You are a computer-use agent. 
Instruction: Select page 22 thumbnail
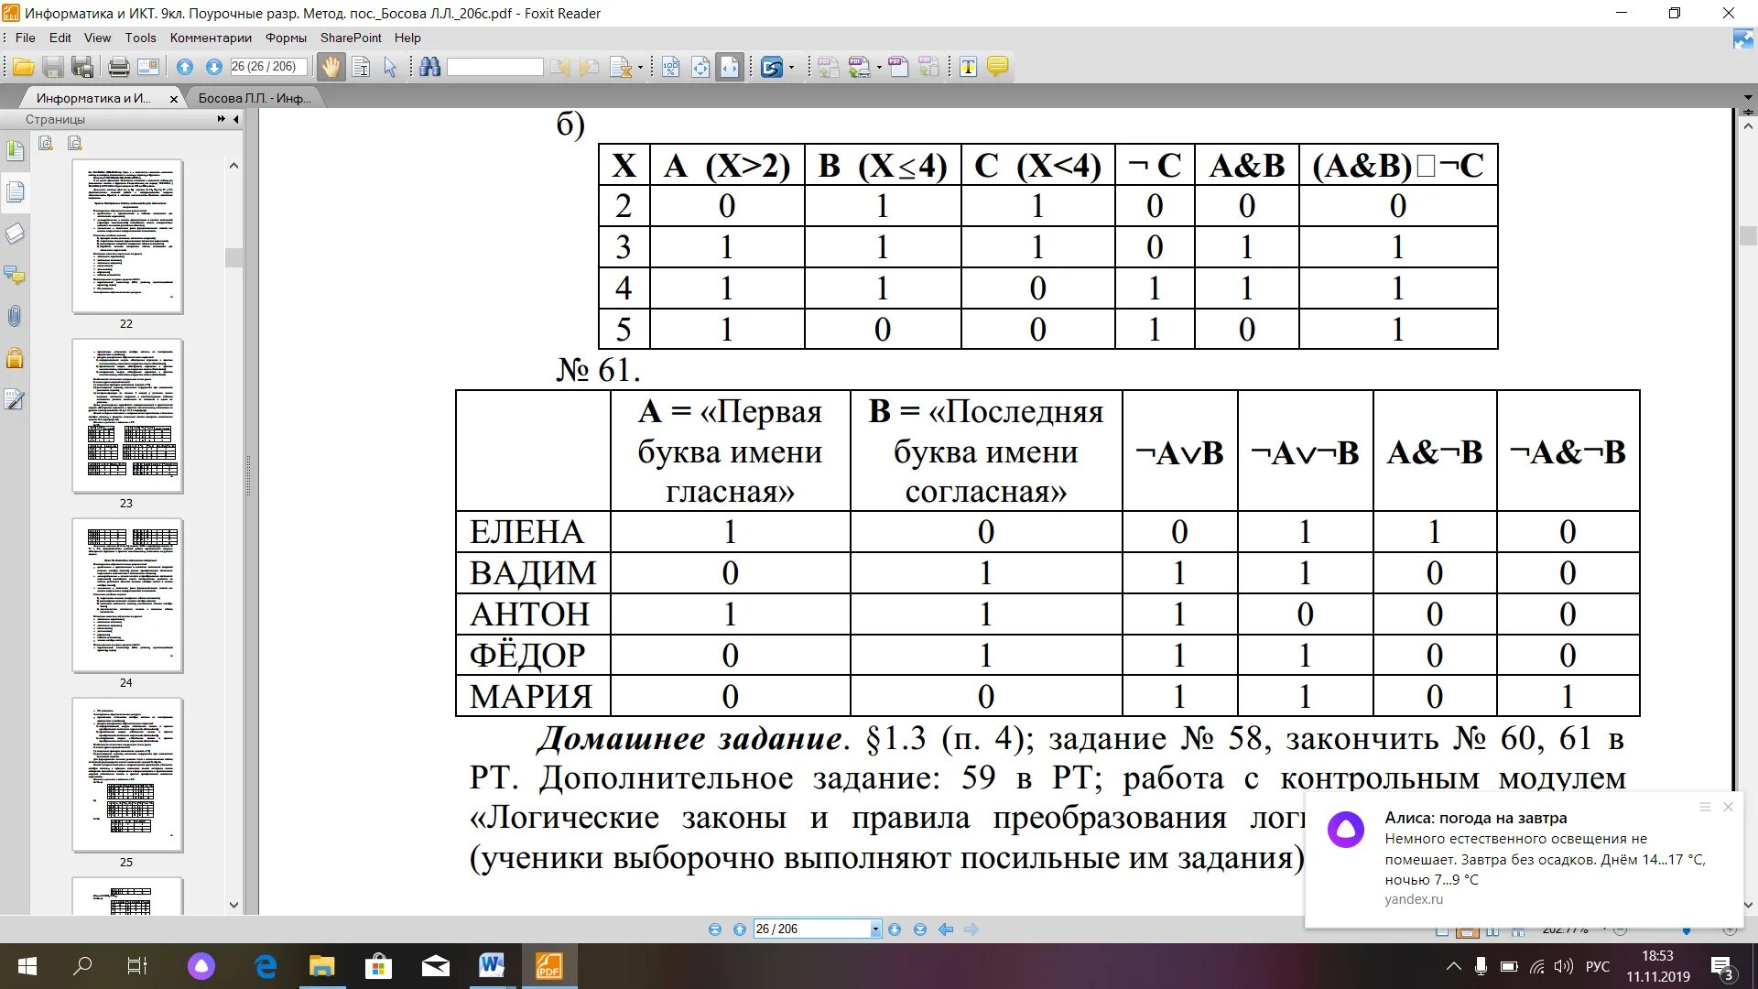128,237
